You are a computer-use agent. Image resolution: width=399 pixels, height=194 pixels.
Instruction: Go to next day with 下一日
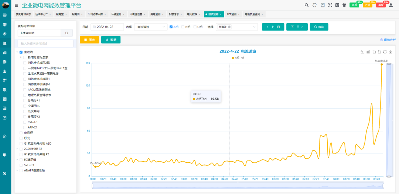(x=297, y=27)
